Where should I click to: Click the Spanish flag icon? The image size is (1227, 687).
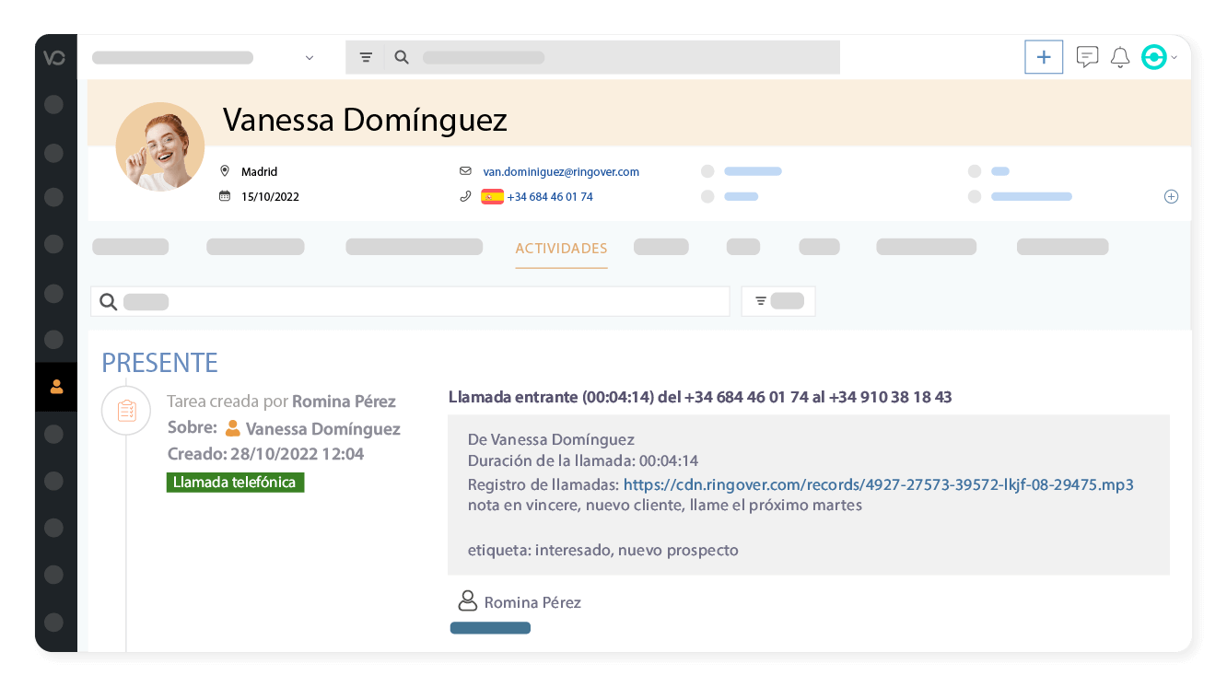[x=493, y=195]
